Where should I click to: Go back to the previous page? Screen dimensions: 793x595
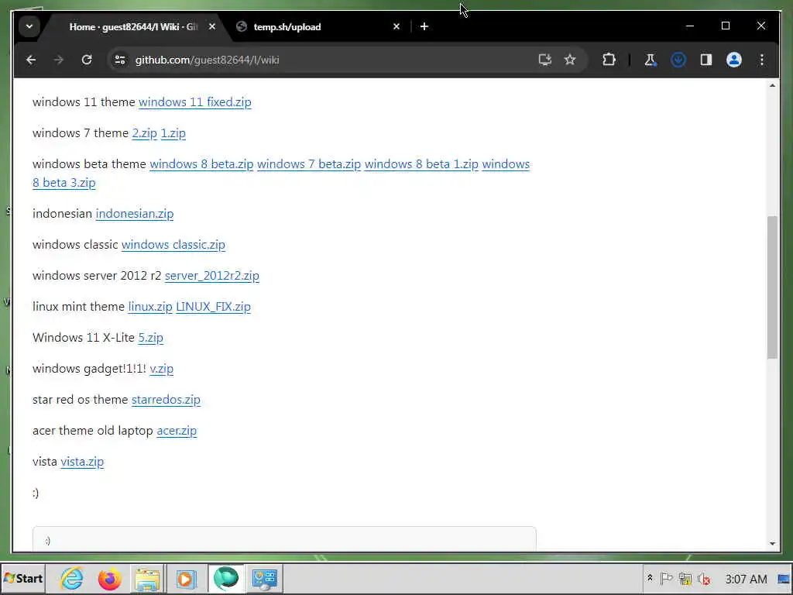click(31, 60)
